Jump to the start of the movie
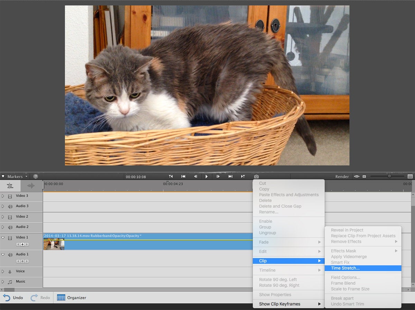The width and height of the screenshot is (415, 310). click(x=183, y=176)
